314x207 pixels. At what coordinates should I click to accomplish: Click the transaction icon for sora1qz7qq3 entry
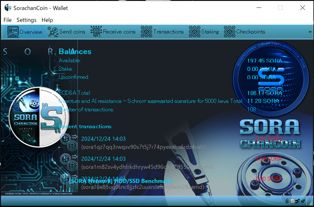click(69, 142)
